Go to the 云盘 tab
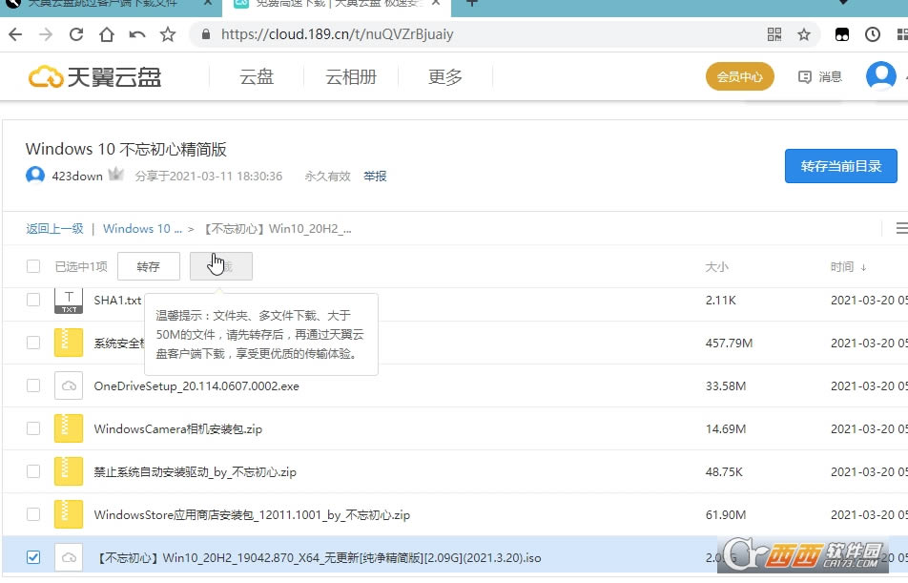The width and height of the screenshot is (908, 583). 257,77
